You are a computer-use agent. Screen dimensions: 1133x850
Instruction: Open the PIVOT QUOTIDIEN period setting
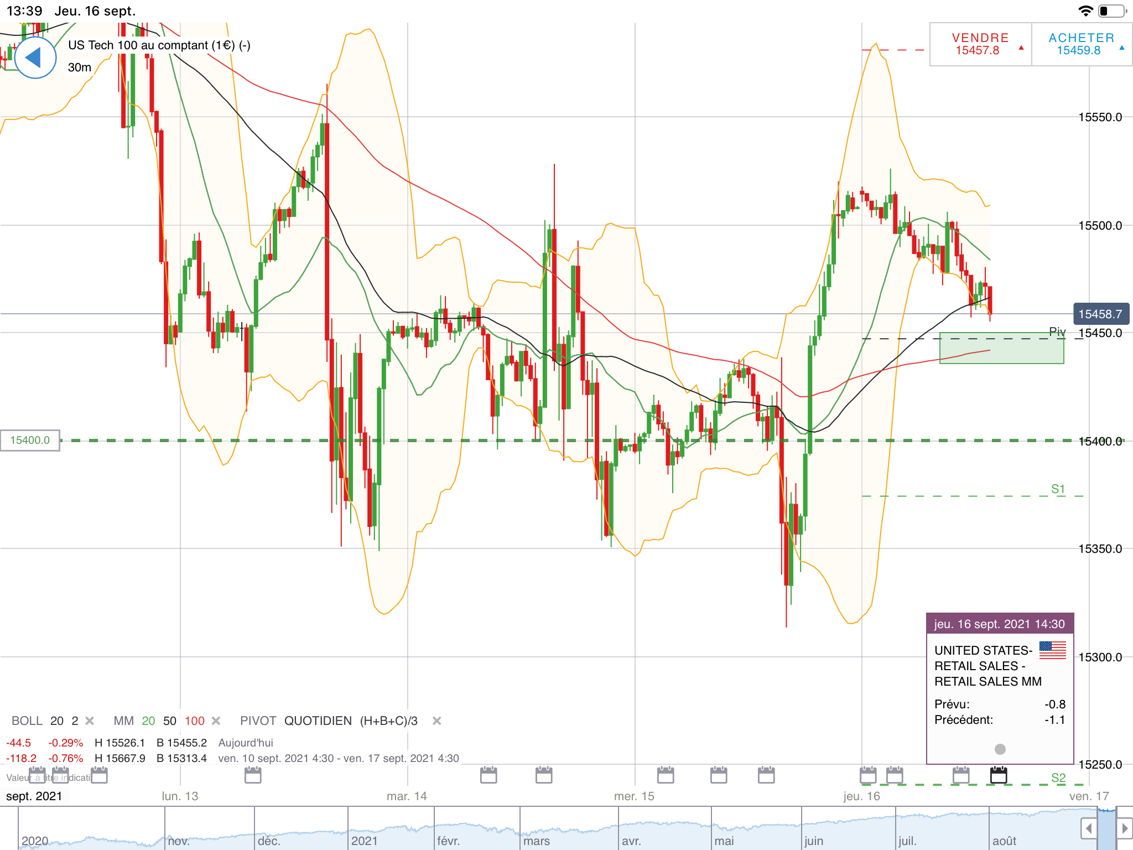[318, 721]
